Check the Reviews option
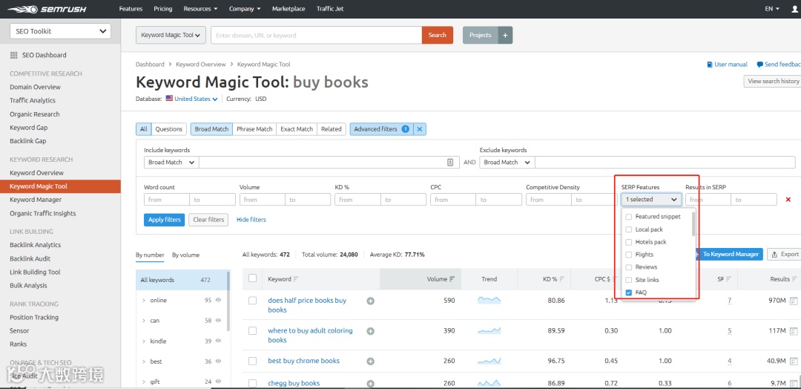The height and width of the screenshot is (389, 801). (x=629, y=267)
